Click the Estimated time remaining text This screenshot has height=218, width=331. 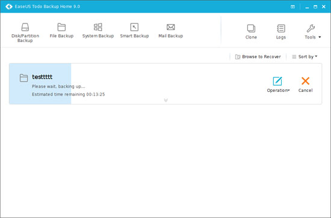69,94
